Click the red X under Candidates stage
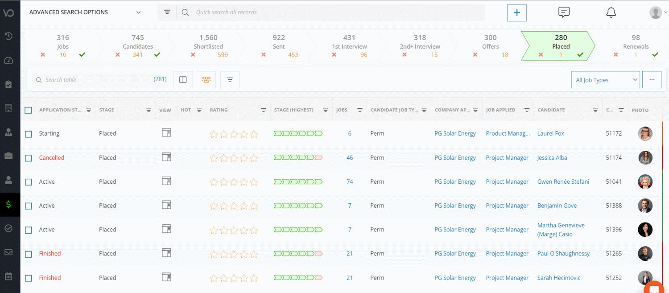The image size is (669, 293). click(x=118, y=55)
